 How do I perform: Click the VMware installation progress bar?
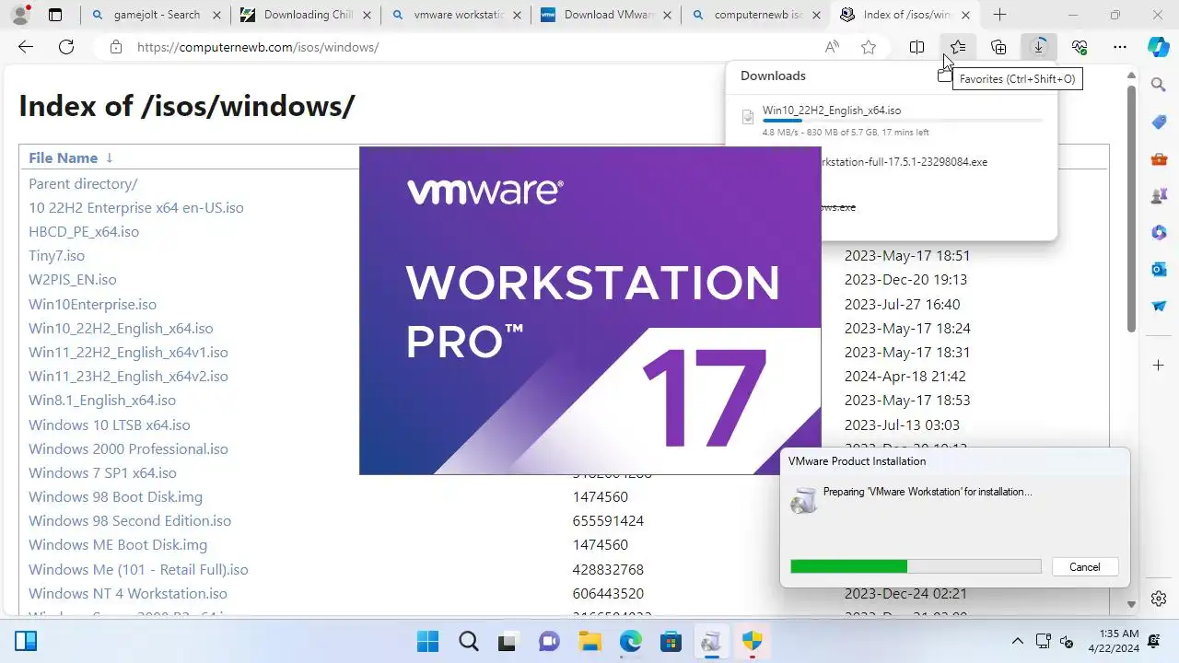(x=916, y=566)
